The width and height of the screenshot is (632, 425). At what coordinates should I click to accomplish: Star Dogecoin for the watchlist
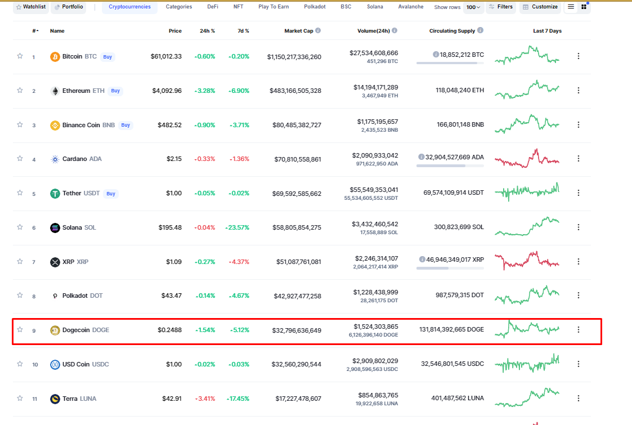pyautogui.click(x=20, y=329)
